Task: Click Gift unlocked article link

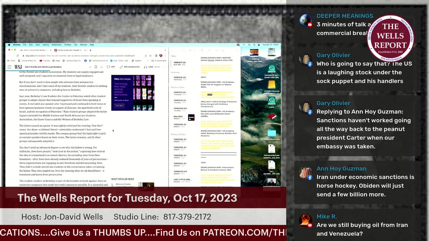Action: point(129,67)
